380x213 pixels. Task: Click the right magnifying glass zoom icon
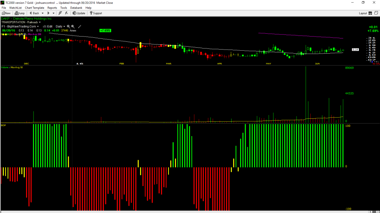coord(73,27)
